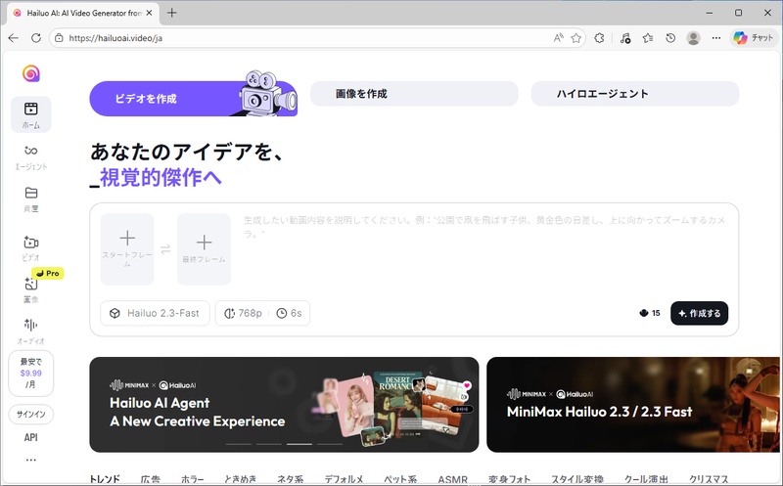Select last carousel indicator on banner

tap(330, 444)
